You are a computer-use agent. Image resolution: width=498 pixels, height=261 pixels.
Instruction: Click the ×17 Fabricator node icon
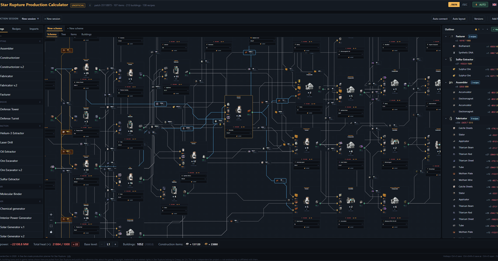(193, 156)
